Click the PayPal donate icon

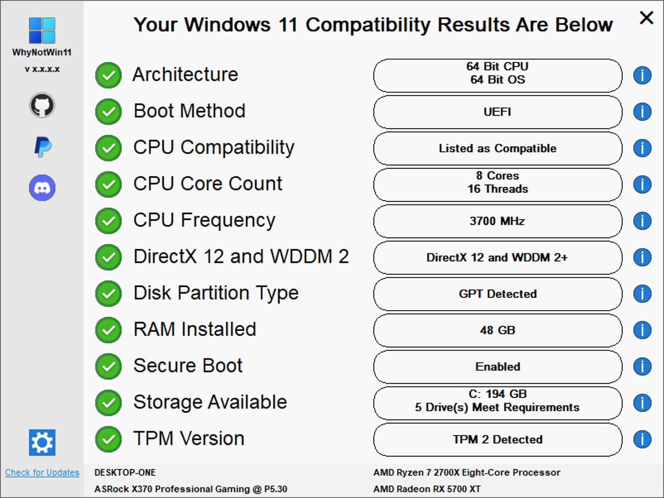pos(43,147)
